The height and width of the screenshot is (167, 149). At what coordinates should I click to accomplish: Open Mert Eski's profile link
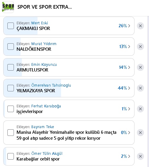[x=40, y=23]
